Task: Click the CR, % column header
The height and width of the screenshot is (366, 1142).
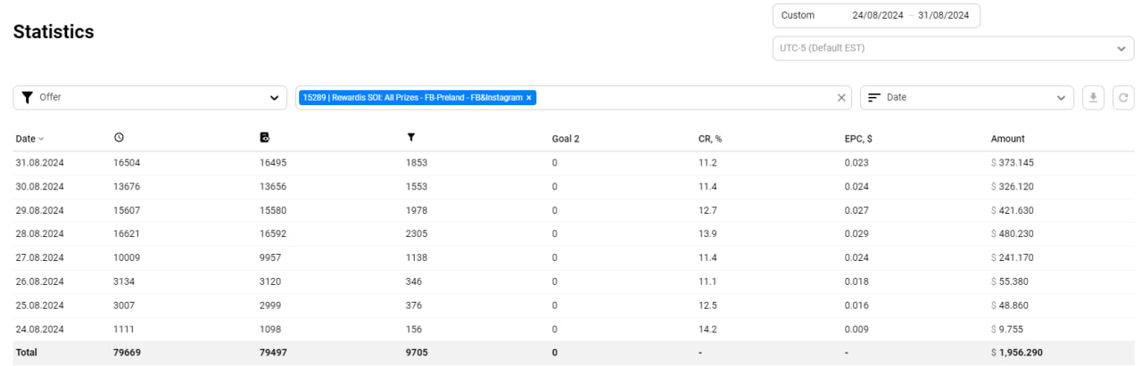Action: coord(710,139)
